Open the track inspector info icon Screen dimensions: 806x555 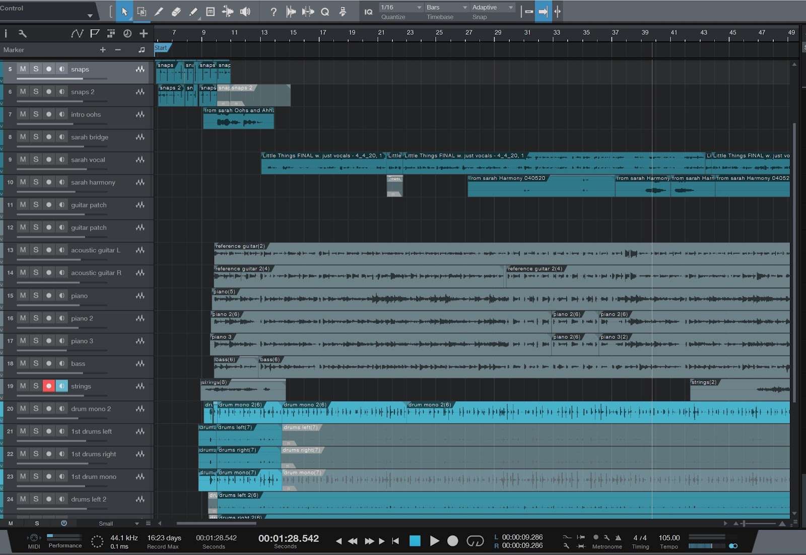(x=6, y=33)
